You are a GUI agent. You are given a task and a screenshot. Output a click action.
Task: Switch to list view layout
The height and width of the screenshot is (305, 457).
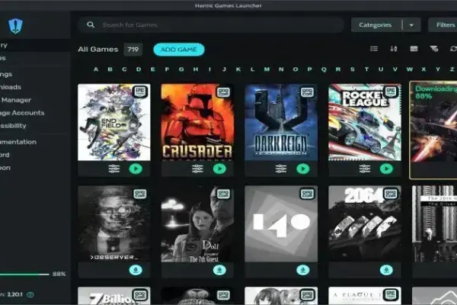pos(374,49)
